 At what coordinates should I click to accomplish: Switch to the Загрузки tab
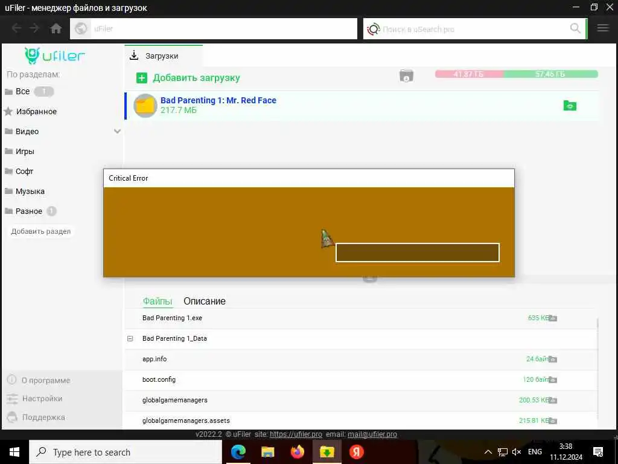[x=164, y=56]
